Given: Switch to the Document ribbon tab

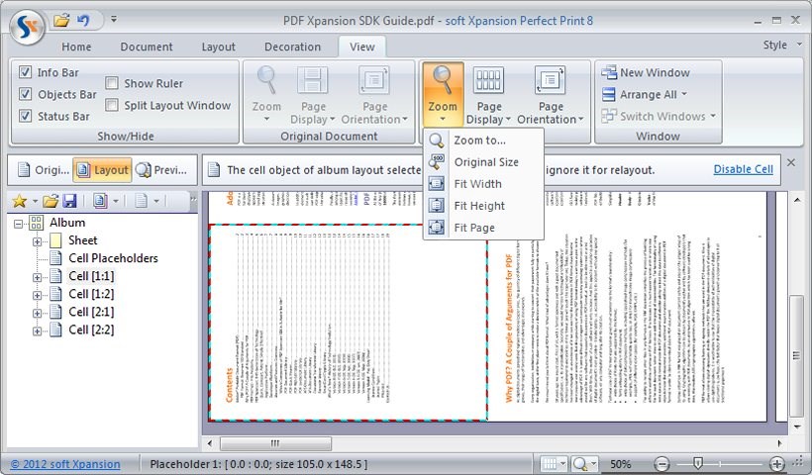Looking at the screenshot, I should point(146,47).
